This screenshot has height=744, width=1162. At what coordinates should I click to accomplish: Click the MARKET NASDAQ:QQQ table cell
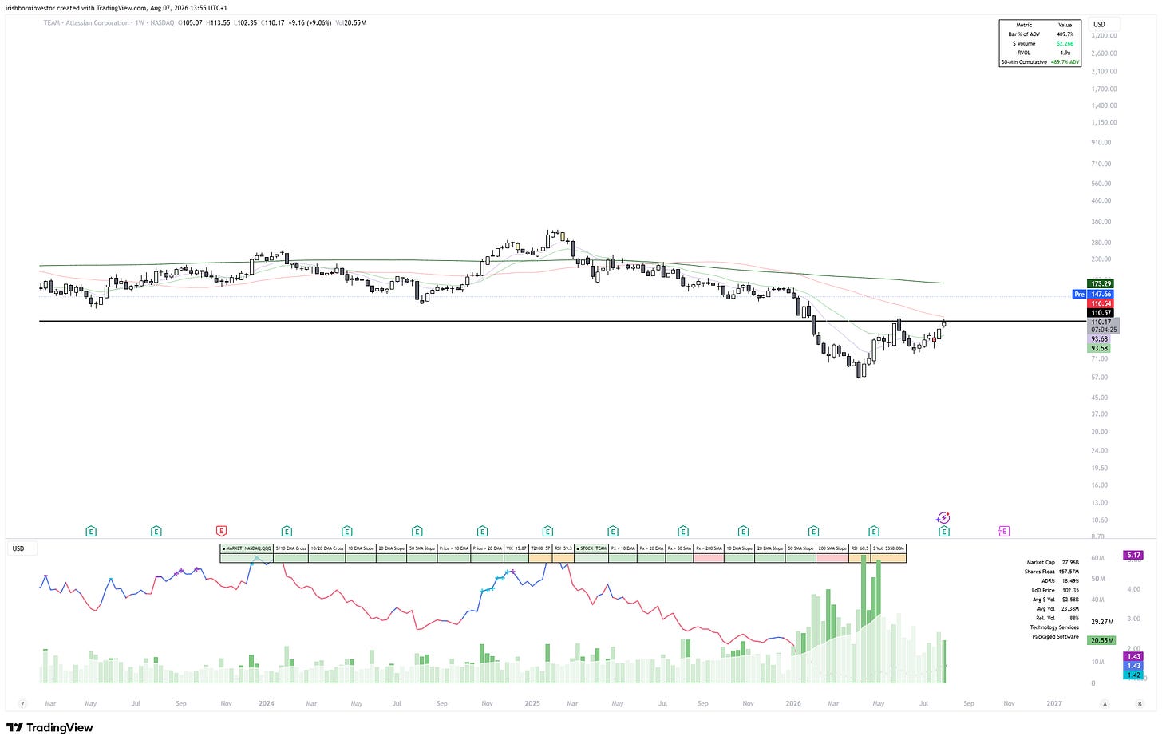(247, 548)
